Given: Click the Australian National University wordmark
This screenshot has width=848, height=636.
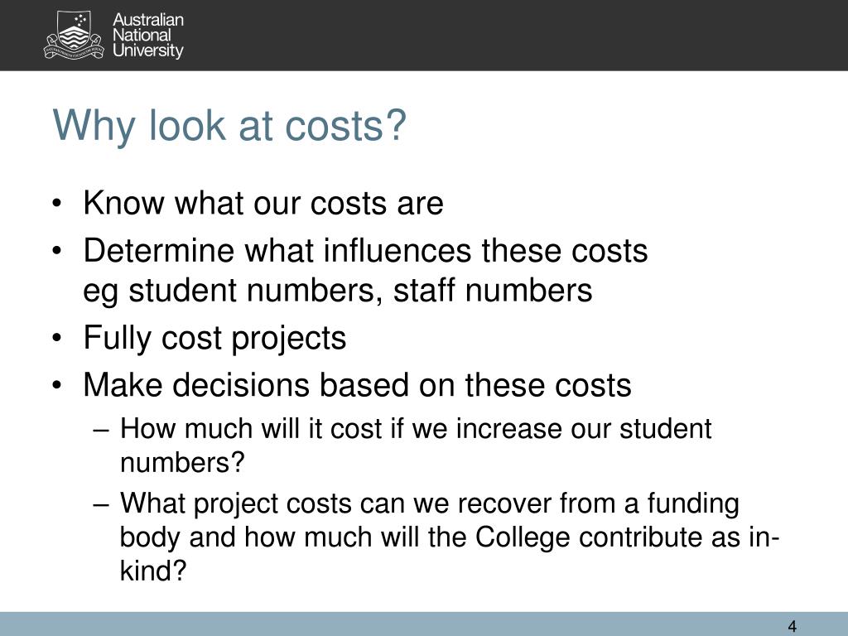Looking at the screenshot, I should pyautogui.click(x=148, y=35).
